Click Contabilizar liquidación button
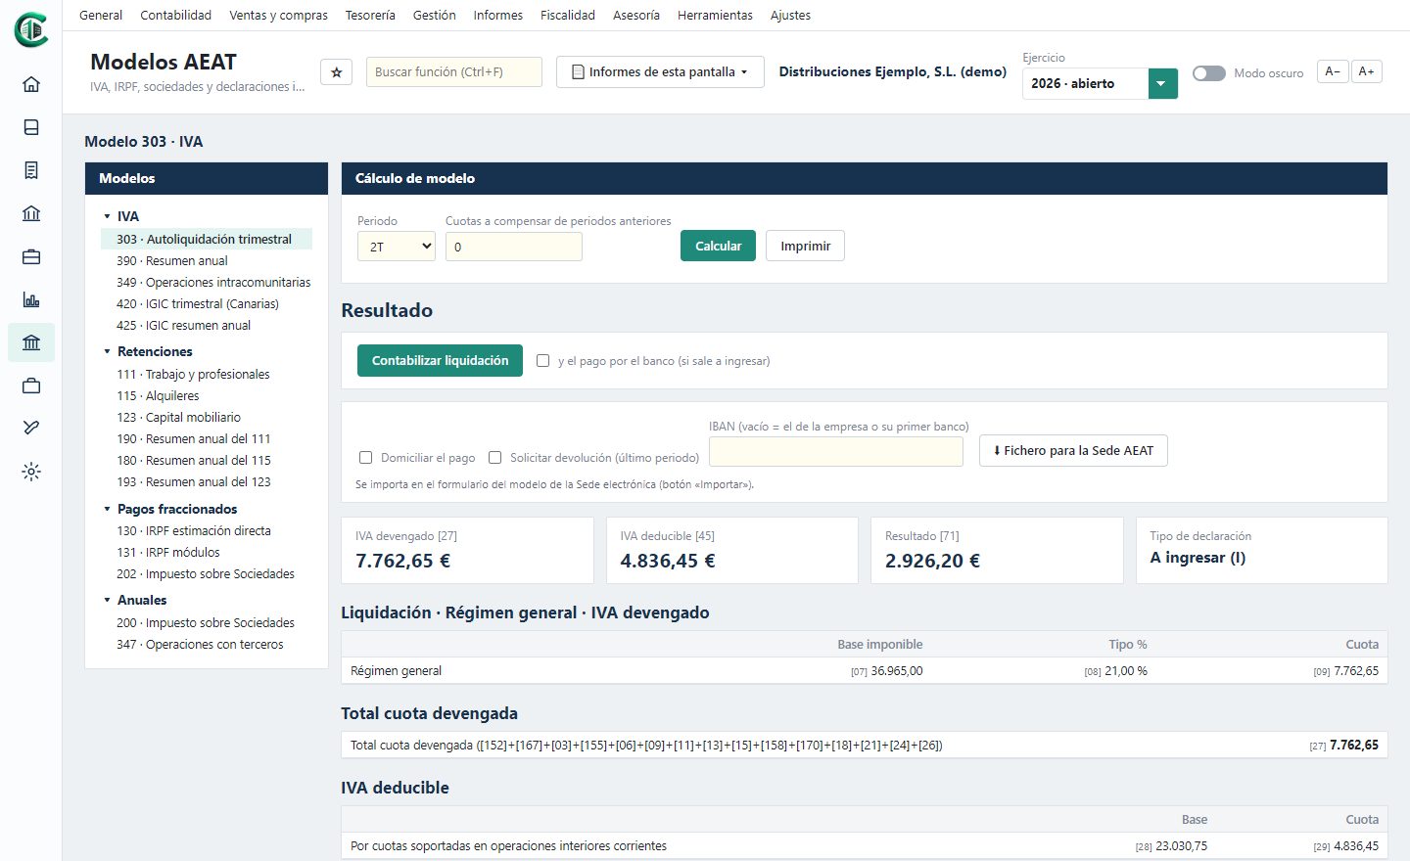Viewport: 1410px width, 861px height. pos(441,361)
